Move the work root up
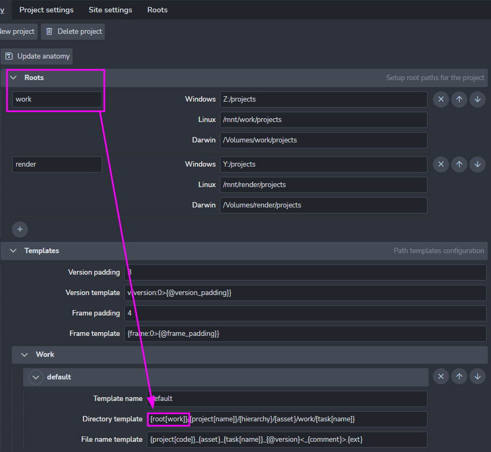Image resolution: width=491 pixels, height=452 pixels. pos(459,99)
